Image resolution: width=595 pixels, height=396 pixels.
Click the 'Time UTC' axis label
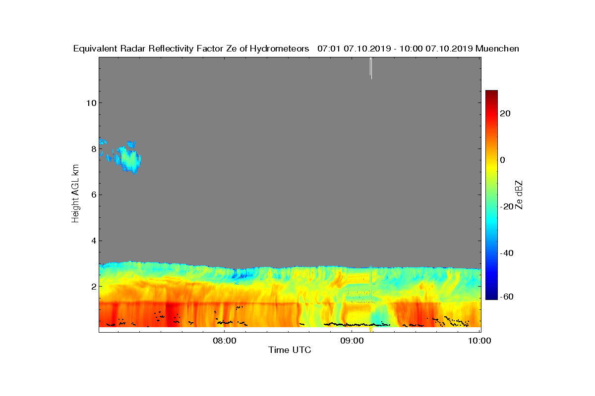[x=290, y=350]
